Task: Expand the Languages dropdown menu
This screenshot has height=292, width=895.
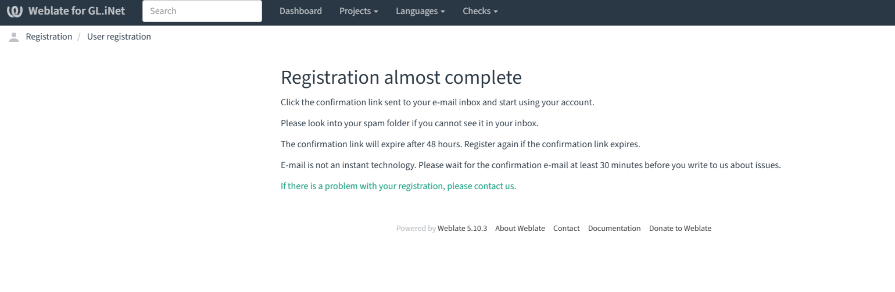Action: 420,11
